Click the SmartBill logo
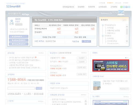The image size is (135, 105). [13, 6]
